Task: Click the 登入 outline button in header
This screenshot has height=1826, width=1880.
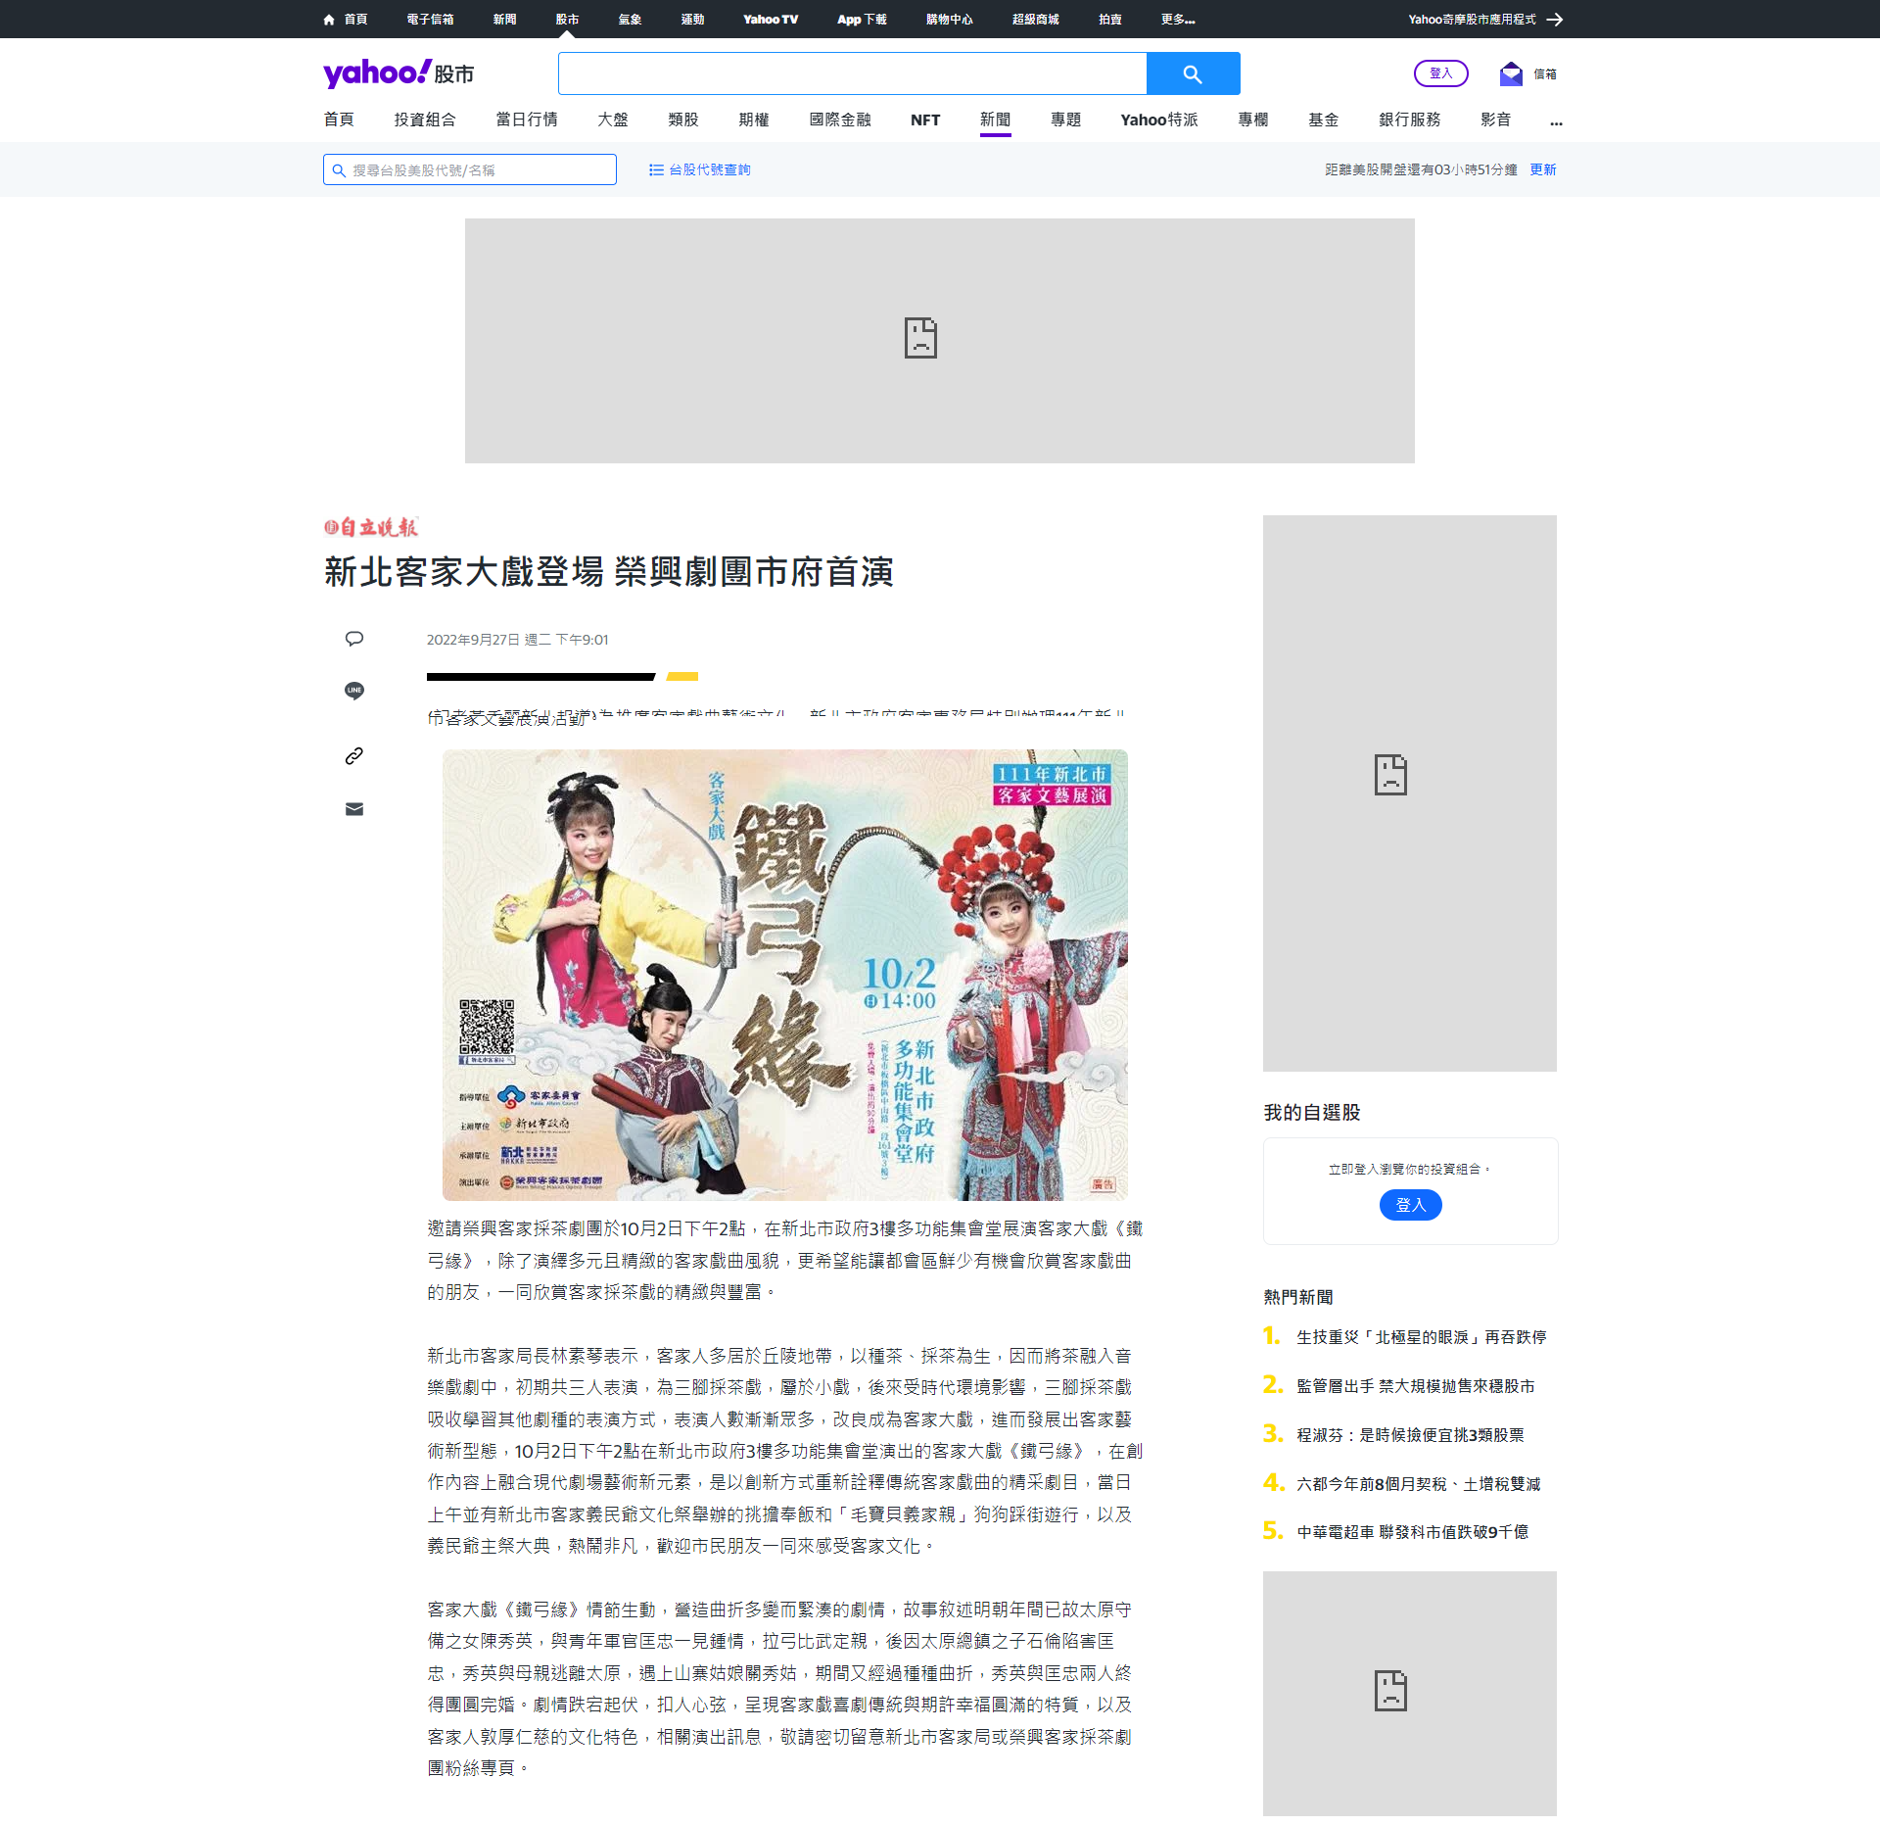Action: pyautogui.click(x=1441, y=73)
